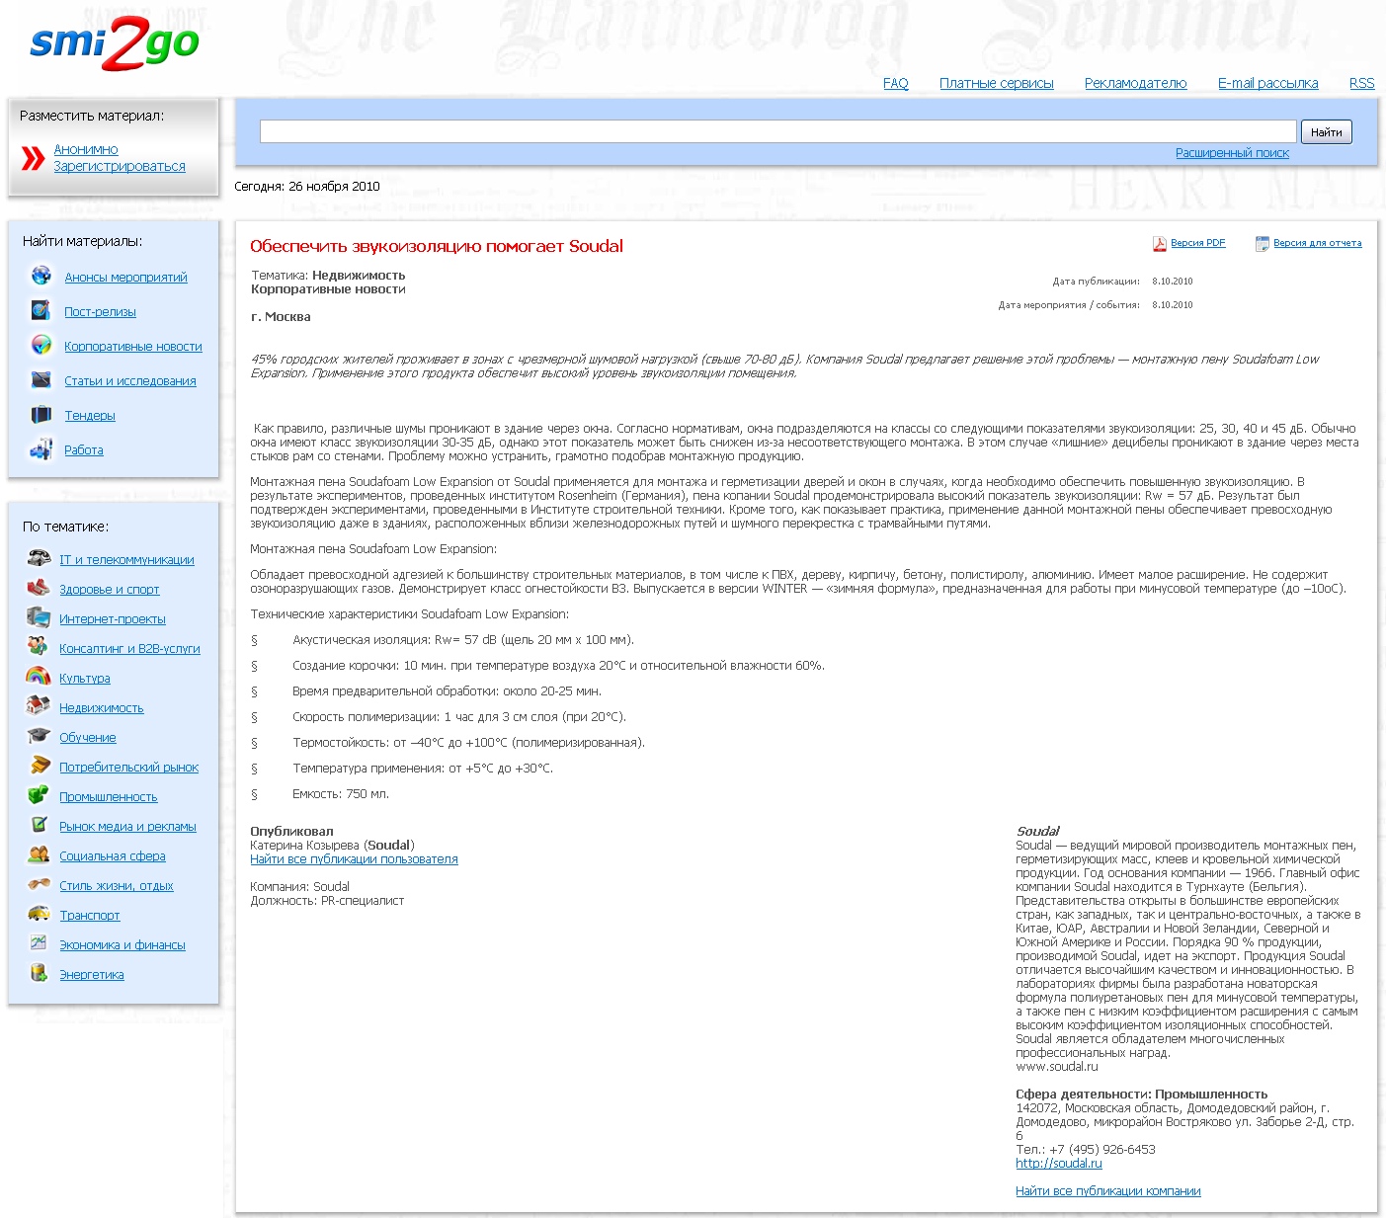Click the green cubes icon beside Промышленность
1386x1218 pixels.
[39, 795]
